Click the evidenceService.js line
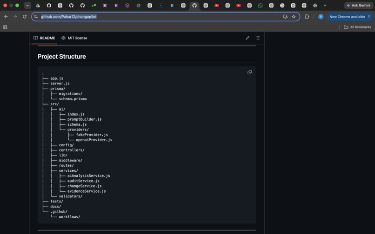 pos(87,191)
